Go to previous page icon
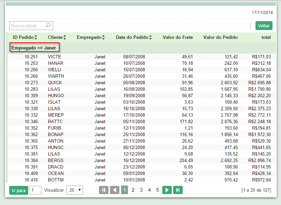 click(x=115, y=190)
